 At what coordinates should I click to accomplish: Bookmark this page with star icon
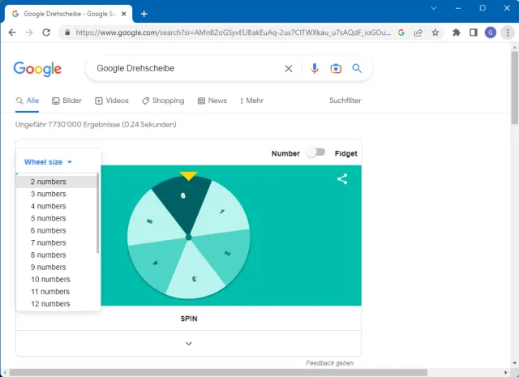coord(435,32)
